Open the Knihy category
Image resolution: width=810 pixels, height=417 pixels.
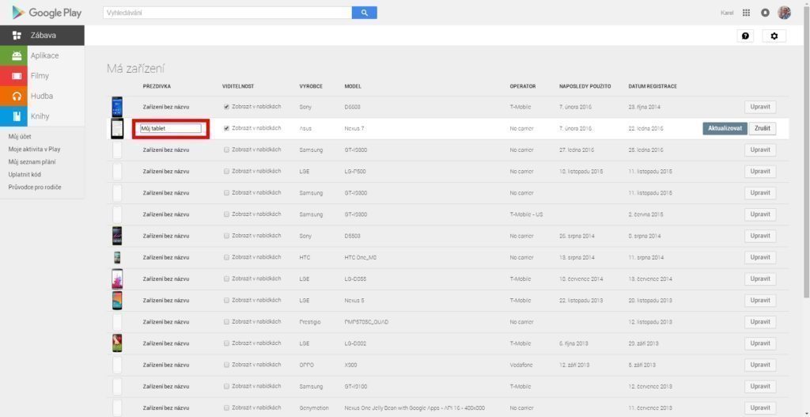coord(42,116)
